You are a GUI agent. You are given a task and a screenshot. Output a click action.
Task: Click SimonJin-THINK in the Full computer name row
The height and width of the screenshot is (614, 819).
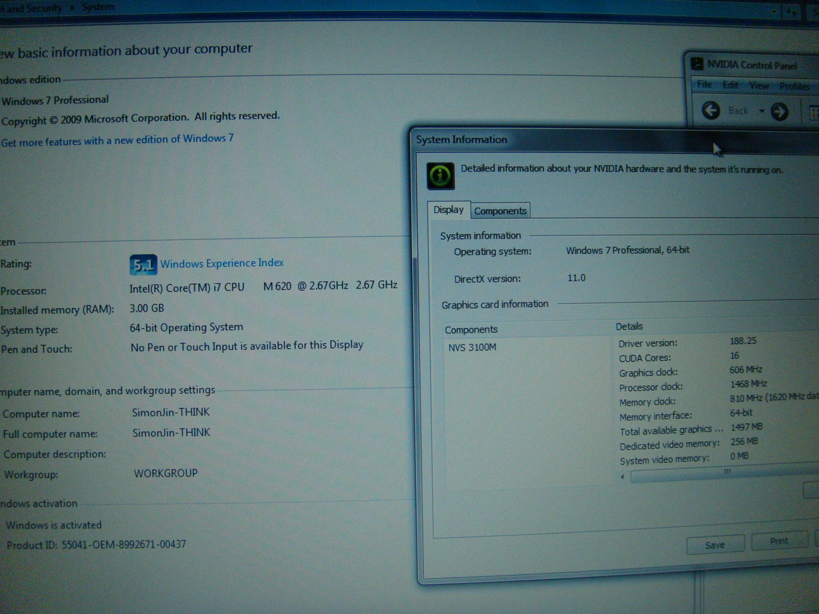[171, 433]
